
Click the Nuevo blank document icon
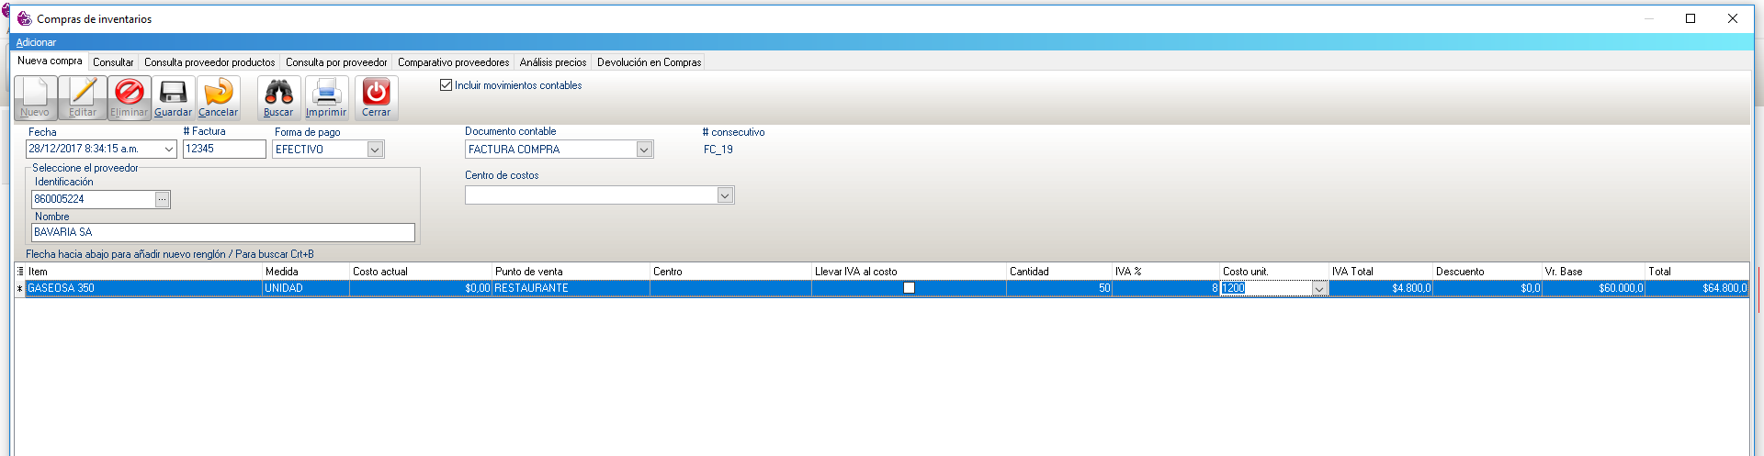pos(35,93)
